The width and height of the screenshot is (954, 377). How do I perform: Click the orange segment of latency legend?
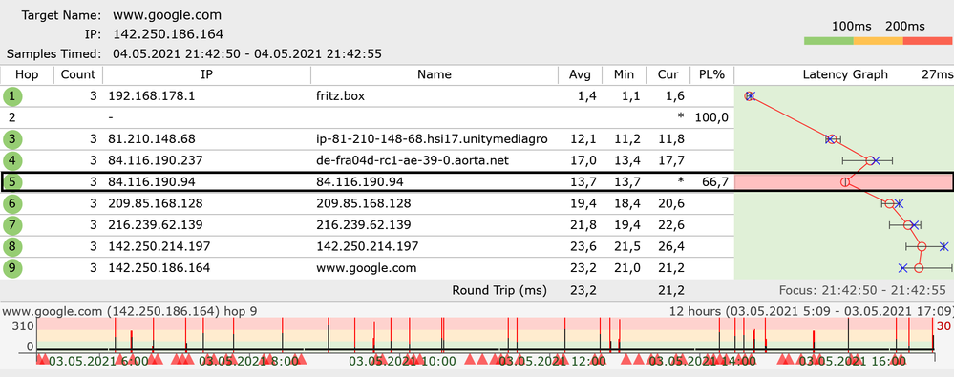click(878, 41)
